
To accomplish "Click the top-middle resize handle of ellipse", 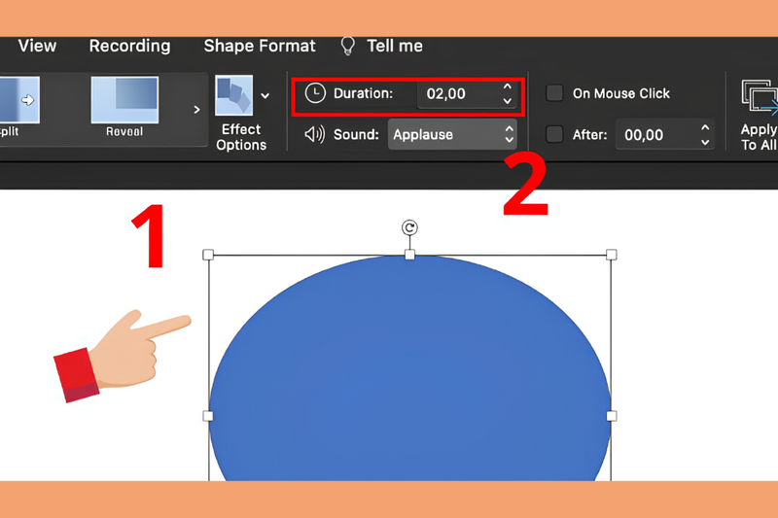I will point(409,255).
